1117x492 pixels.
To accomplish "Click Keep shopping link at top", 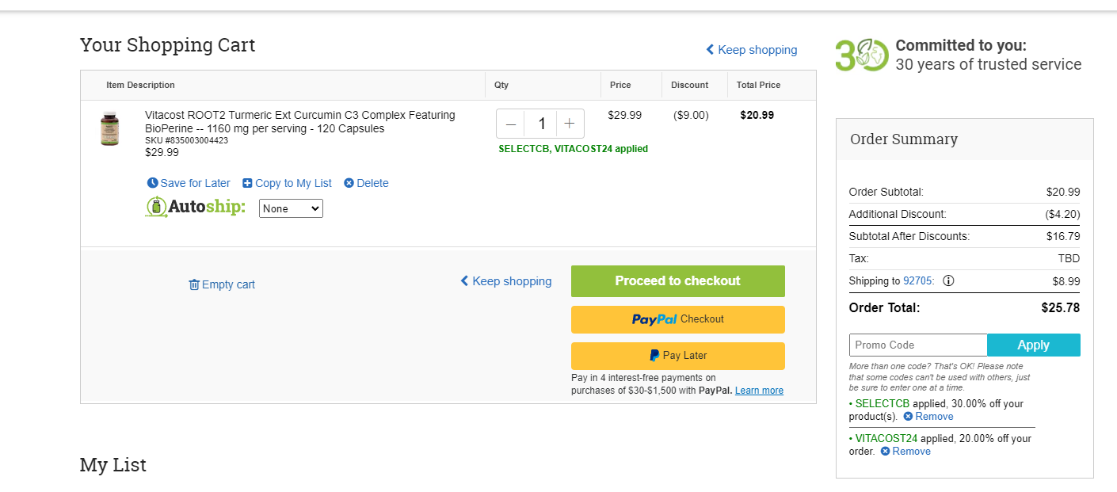I will pyautogui.click(x=752, y=50).
